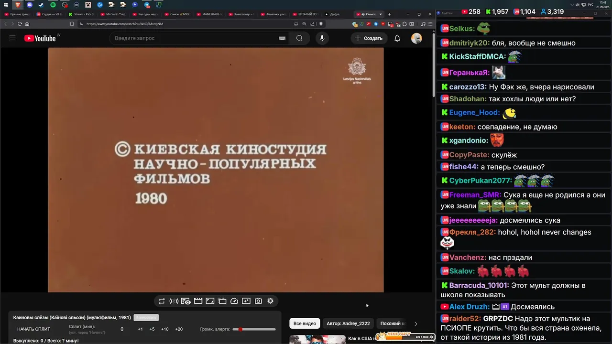This screenshot has width=612, height=344.
Task: Open the YouTube hamburger guide menu
Action: click(x=12, y=38)
